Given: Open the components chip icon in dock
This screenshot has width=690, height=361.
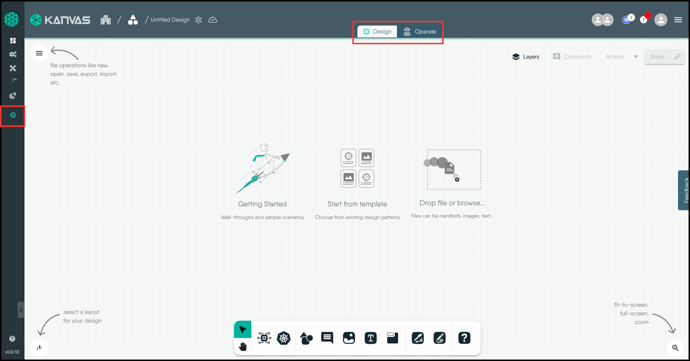Looking at the screenshot, I should 264,338.
